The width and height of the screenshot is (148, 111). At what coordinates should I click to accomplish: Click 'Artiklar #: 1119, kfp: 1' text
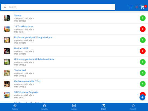(x=24, y=18)
